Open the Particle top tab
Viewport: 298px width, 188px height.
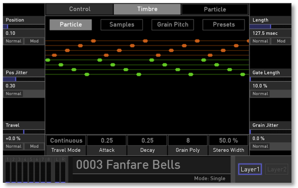pos(215,9)
